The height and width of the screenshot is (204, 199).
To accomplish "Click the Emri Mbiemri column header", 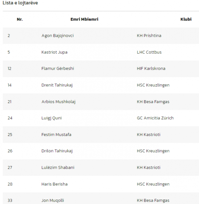I will [x=84, y=19].
